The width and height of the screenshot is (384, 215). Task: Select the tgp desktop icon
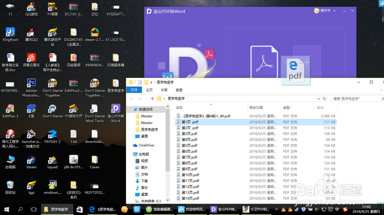31,187
